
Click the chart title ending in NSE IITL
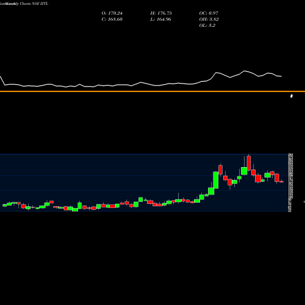pos(24,4)
